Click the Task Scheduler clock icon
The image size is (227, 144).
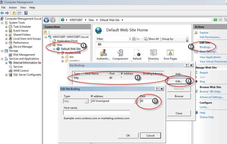(x=10, y=27)
